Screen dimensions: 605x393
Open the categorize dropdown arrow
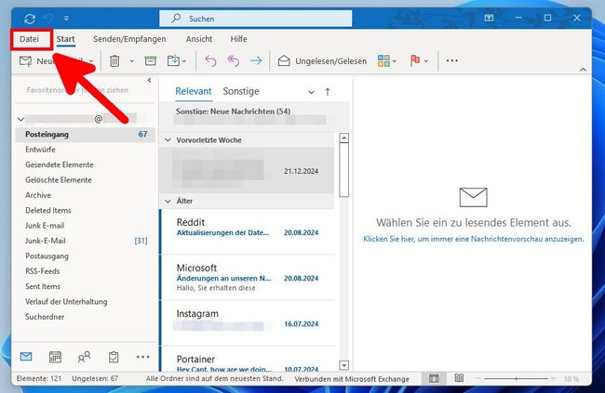[395, 61]
